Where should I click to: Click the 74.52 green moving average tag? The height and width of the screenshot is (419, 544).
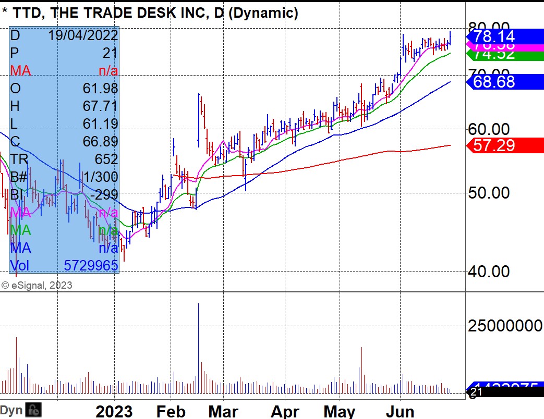(505, 55)
